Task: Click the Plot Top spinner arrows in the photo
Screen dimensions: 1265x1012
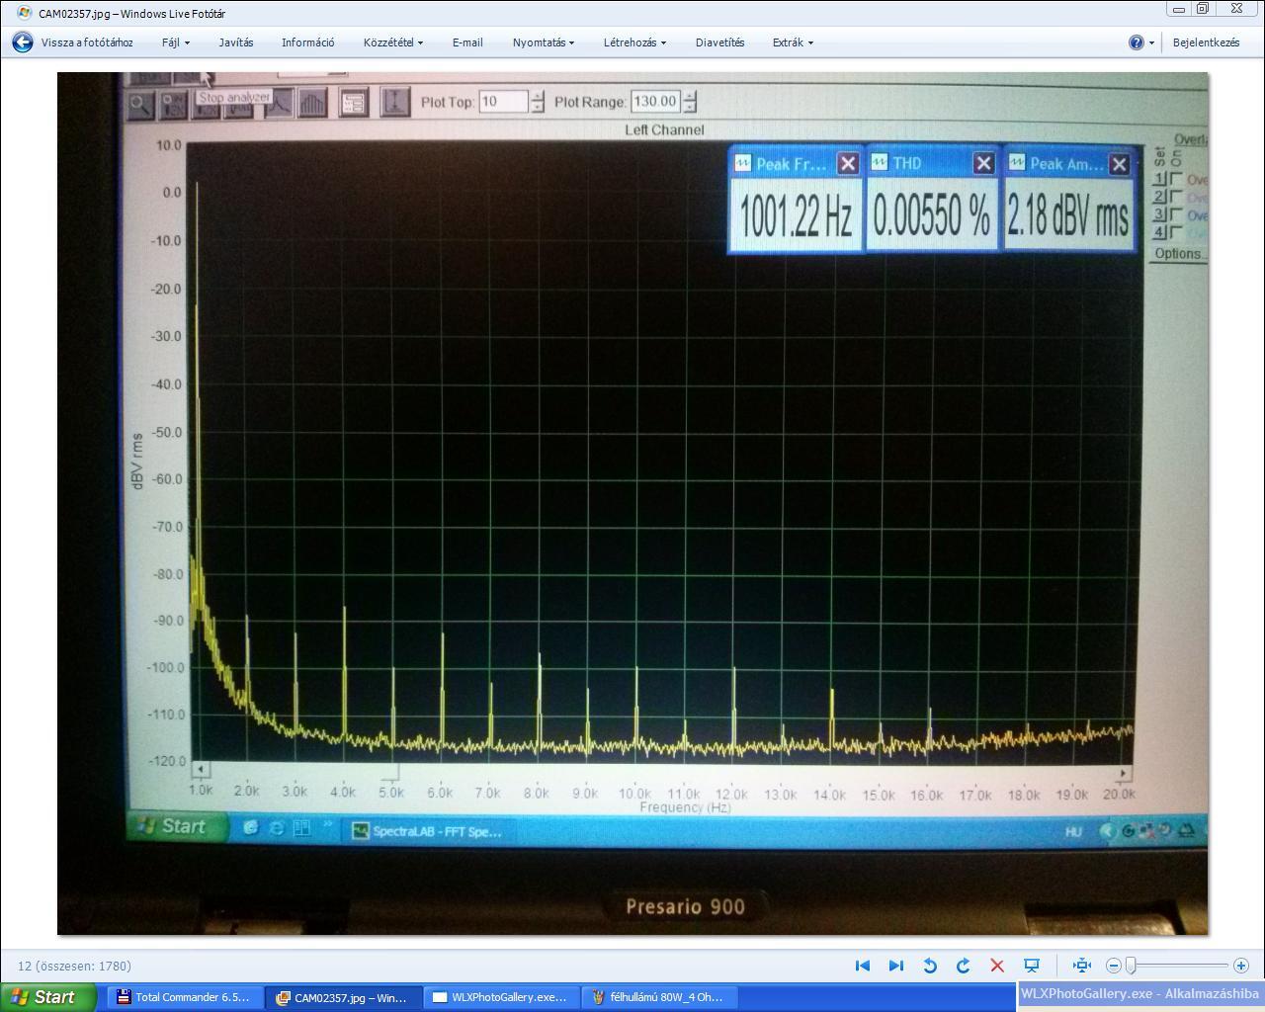Action: (538, 102)
